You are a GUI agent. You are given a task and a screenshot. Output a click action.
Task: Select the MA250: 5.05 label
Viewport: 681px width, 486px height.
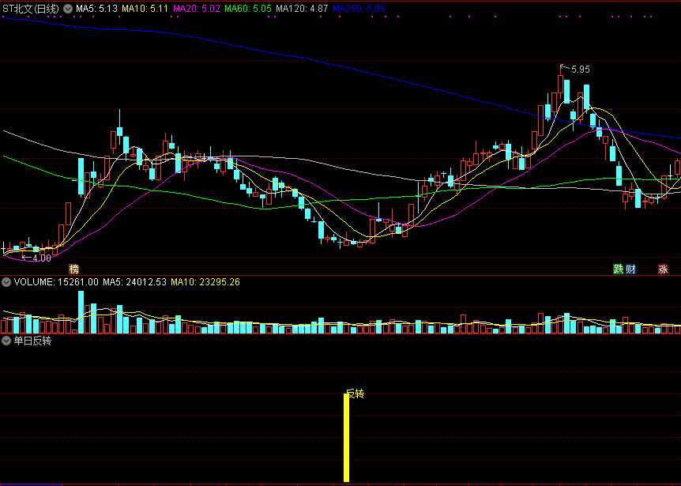[x=359, y=9]
